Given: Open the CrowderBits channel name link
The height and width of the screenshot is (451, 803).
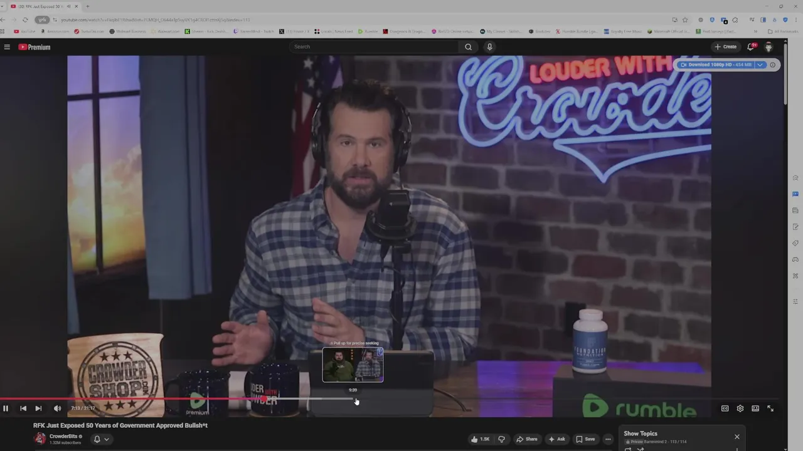Looking at the screenshot, I should tap(63, 436).
